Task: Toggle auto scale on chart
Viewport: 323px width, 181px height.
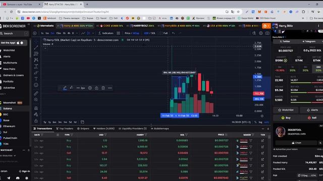Action: [266, 122]
